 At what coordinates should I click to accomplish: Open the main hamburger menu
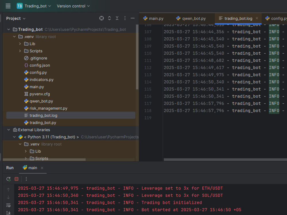coord(8,6)
